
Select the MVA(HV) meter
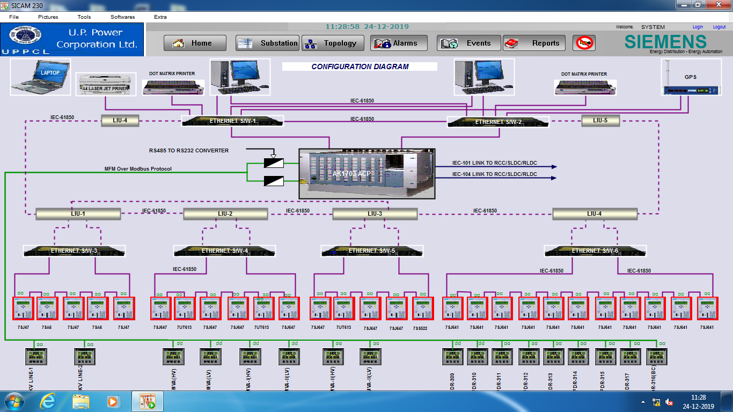(x=173, y=357)
